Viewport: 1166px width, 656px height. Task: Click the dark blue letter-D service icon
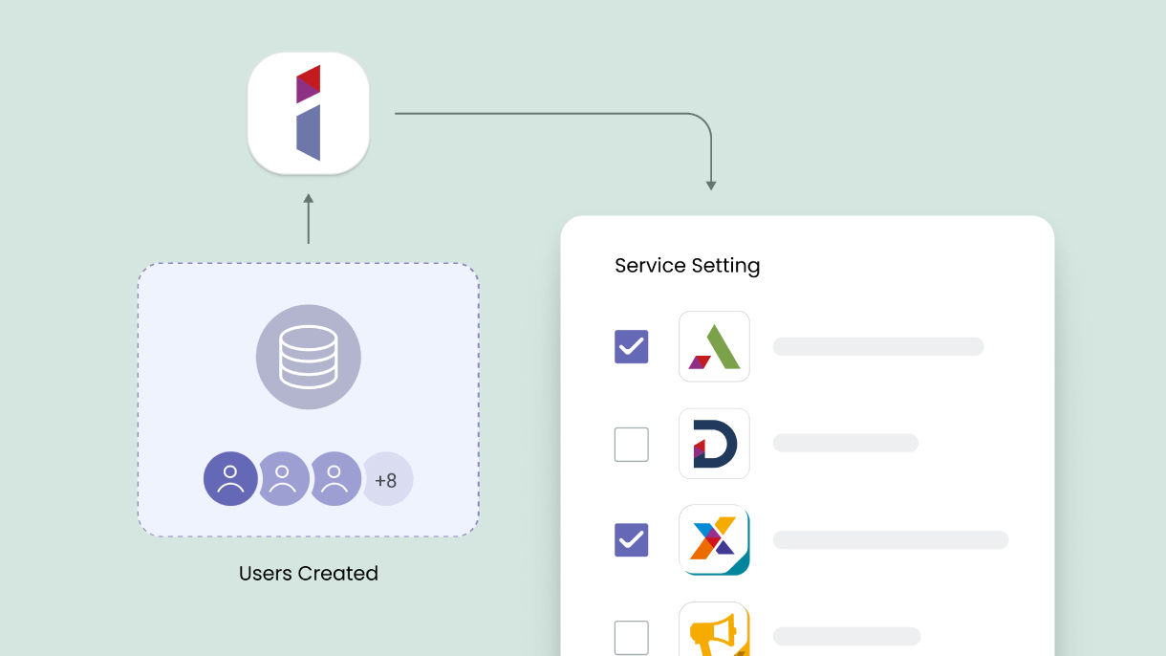pyautogui.click(x=714, y=444)
